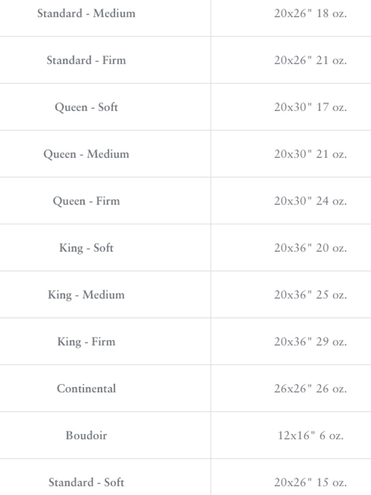
Task: Click the 26x26" 26 oz. value
Action: (311, 388)
